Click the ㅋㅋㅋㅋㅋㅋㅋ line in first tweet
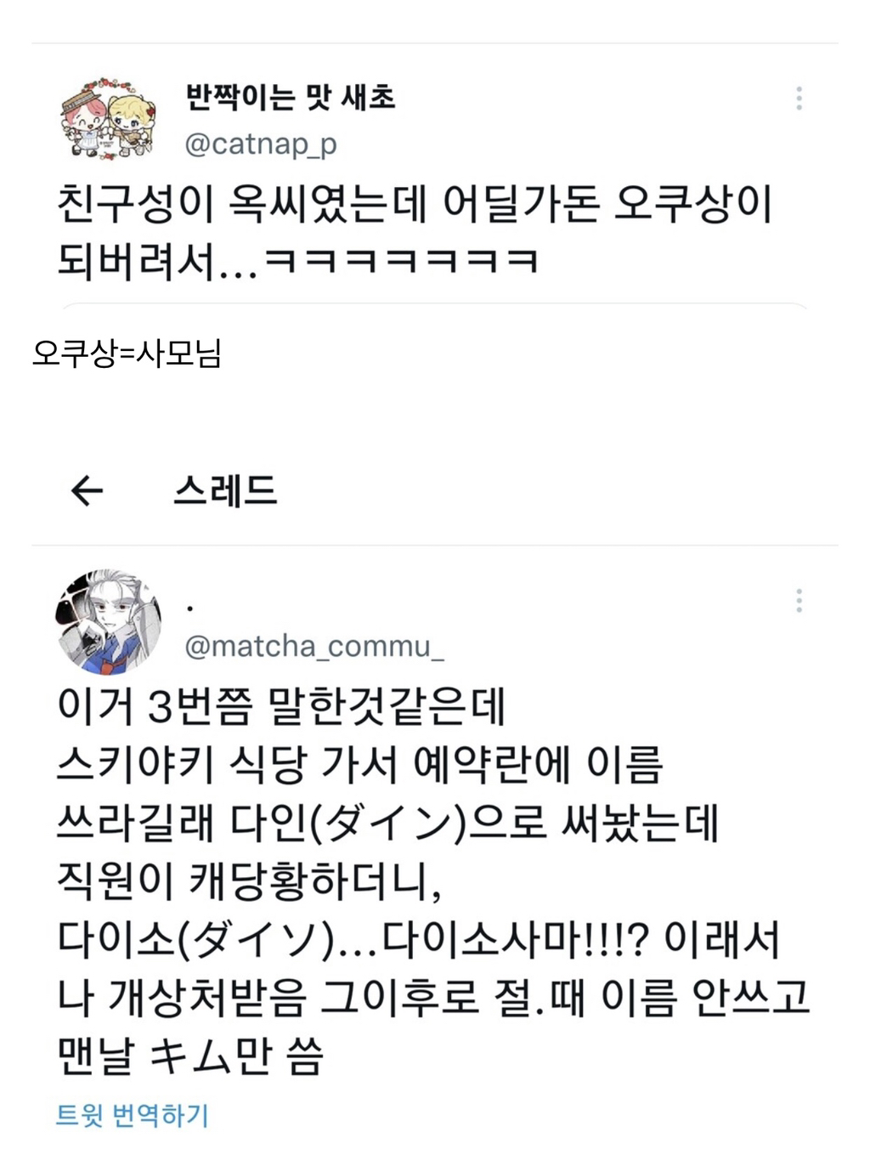Image resolution: width=870 pixels, height=1149 pixels. (x=298, y=261)
